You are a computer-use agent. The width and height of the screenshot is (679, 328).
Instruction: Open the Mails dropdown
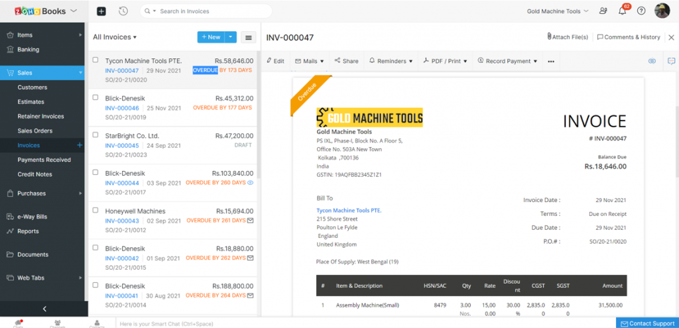point(310,61)
